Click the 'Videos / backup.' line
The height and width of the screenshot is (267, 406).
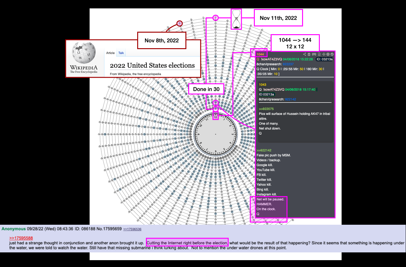coord(268,160)
